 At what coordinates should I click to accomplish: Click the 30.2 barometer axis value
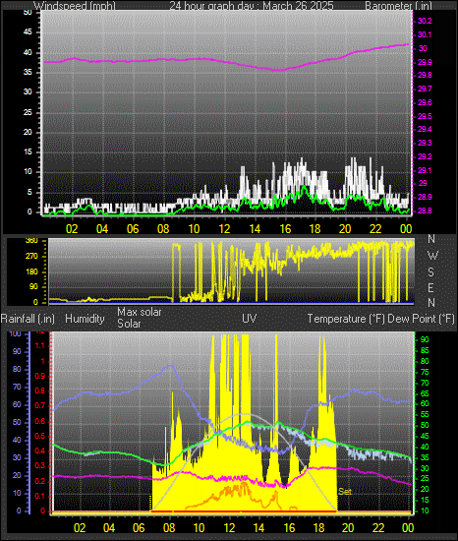point(425,21)
